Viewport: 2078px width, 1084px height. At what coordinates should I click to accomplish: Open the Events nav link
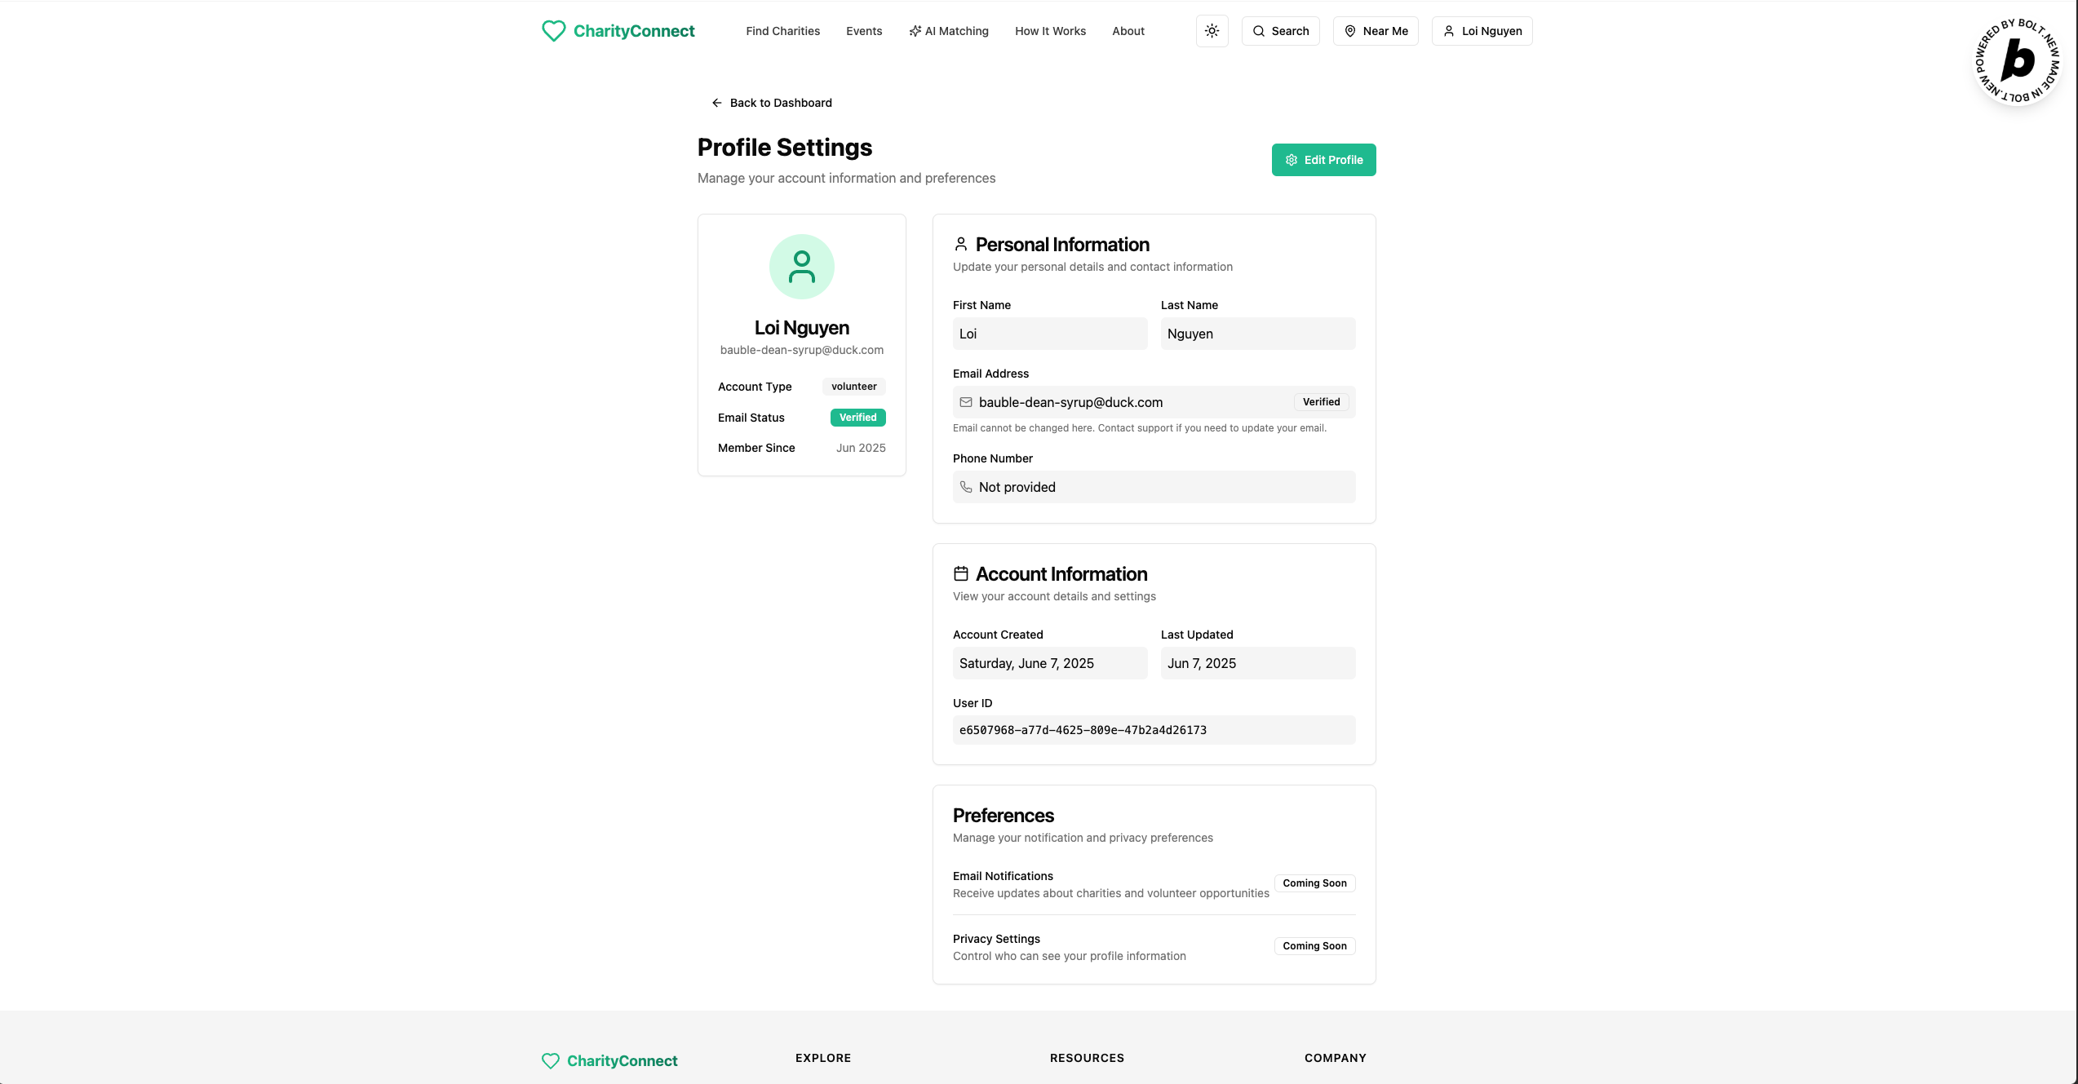click(x=864, y=31)
